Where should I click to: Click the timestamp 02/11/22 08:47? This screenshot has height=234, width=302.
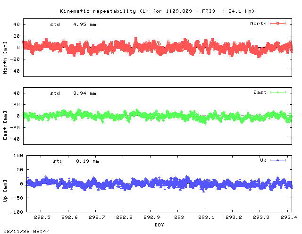click(x=26, y=231)
